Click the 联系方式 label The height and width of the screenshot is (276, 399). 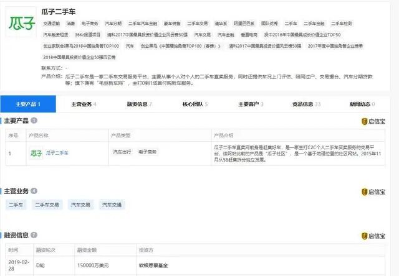click(x=51, y=68)
